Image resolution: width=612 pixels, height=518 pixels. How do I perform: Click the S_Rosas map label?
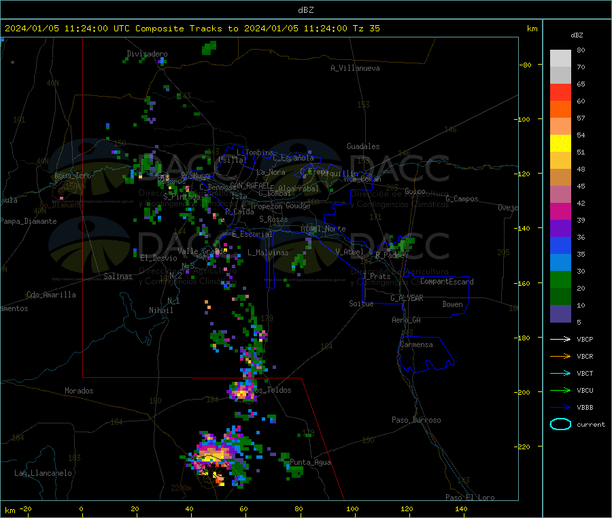(x=273, y=219)
